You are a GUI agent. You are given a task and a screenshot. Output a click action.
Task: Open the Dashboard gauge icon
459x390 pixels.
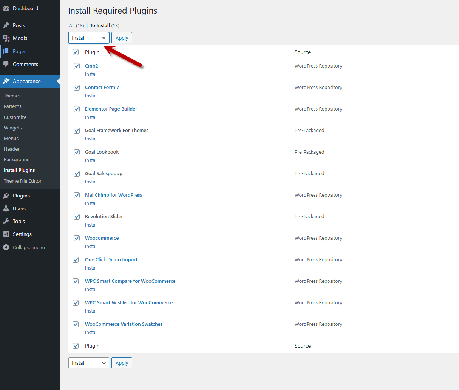tap(6, 8)
